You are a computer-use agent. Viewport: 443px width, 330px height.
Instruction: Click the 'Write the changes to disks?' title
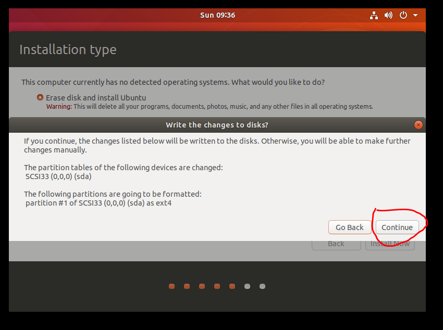217,125
